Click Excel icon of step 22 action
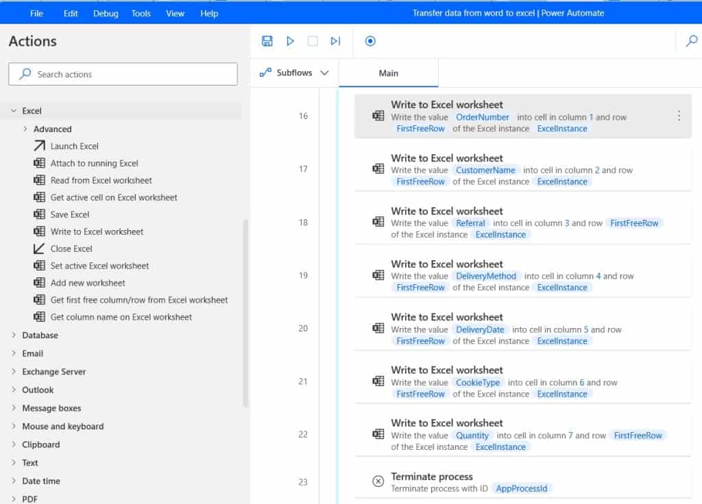Image resolution: width=702 pixels, height=504 pixels. [x=378, y=433]
